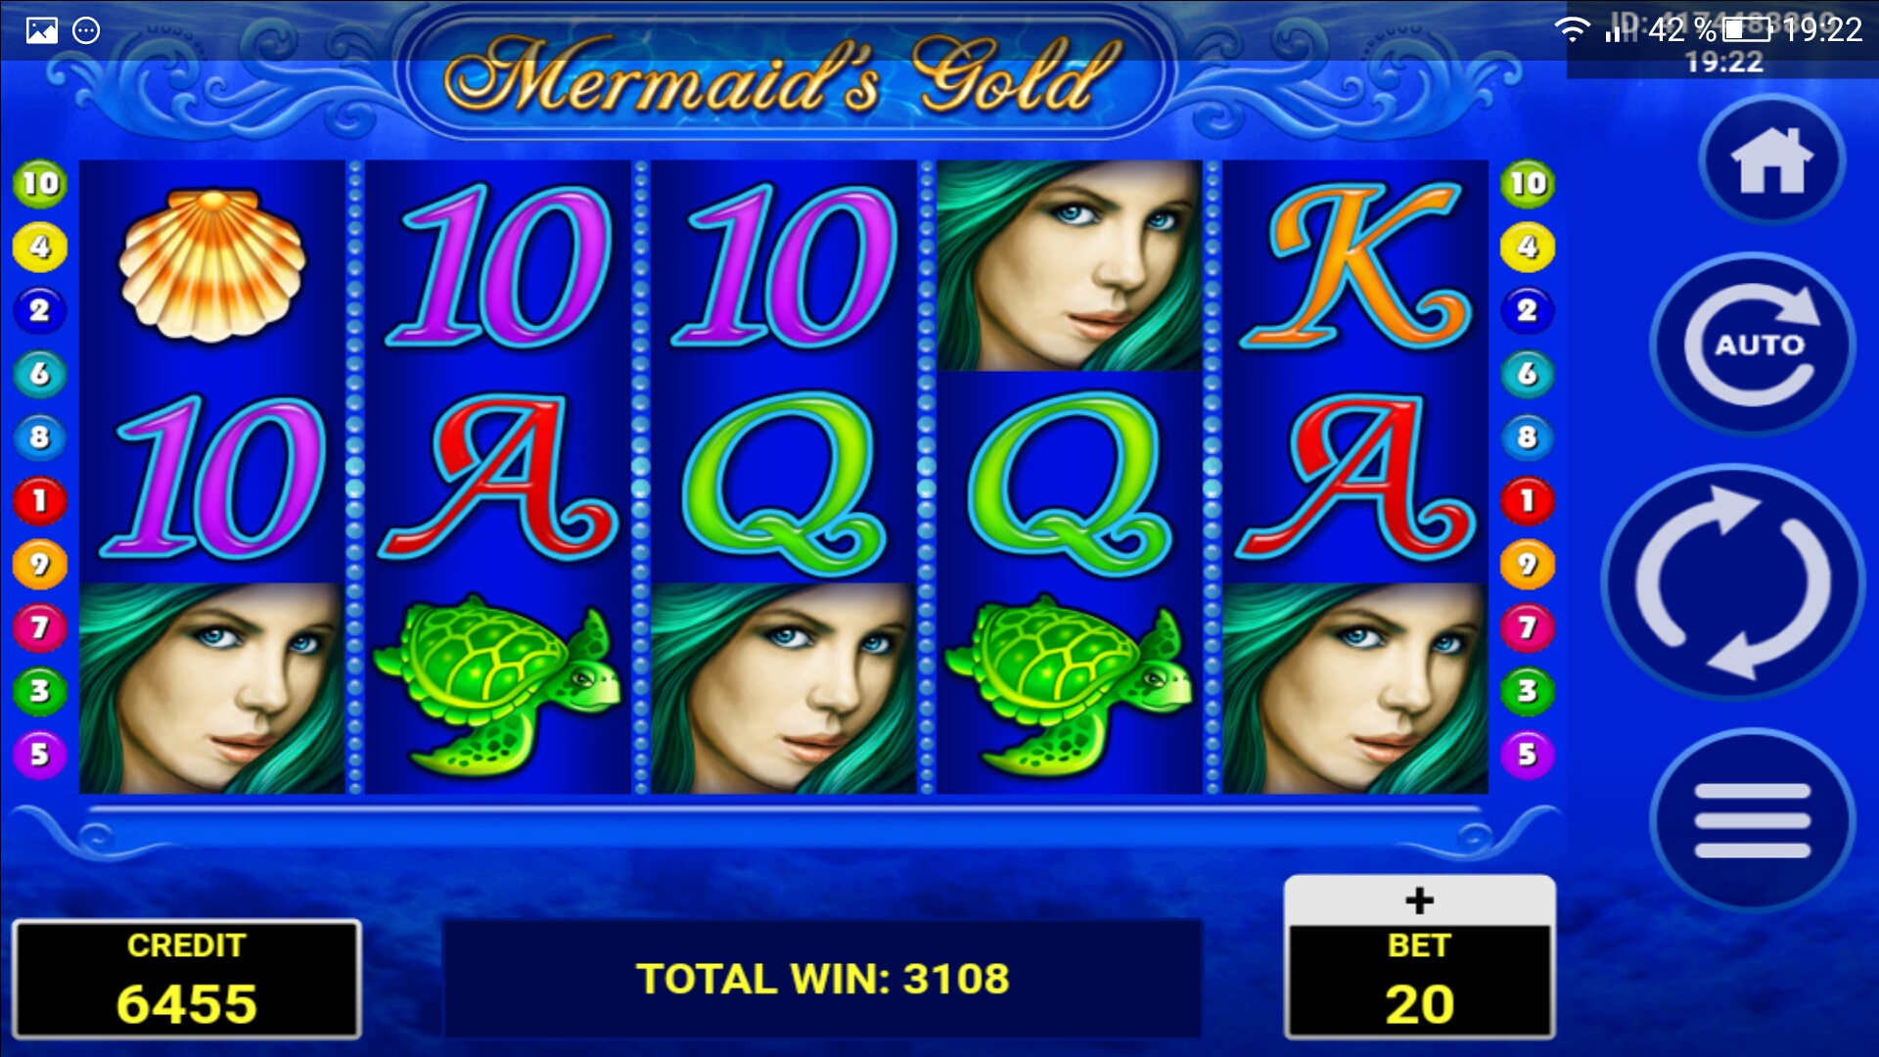Viewport: 1879px width, 1057px height.
Task: Select payline 9 indicator on left side
Action: (39, 565)
